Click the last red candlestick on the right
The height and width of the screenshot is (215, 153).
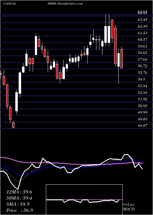point(122,59)
